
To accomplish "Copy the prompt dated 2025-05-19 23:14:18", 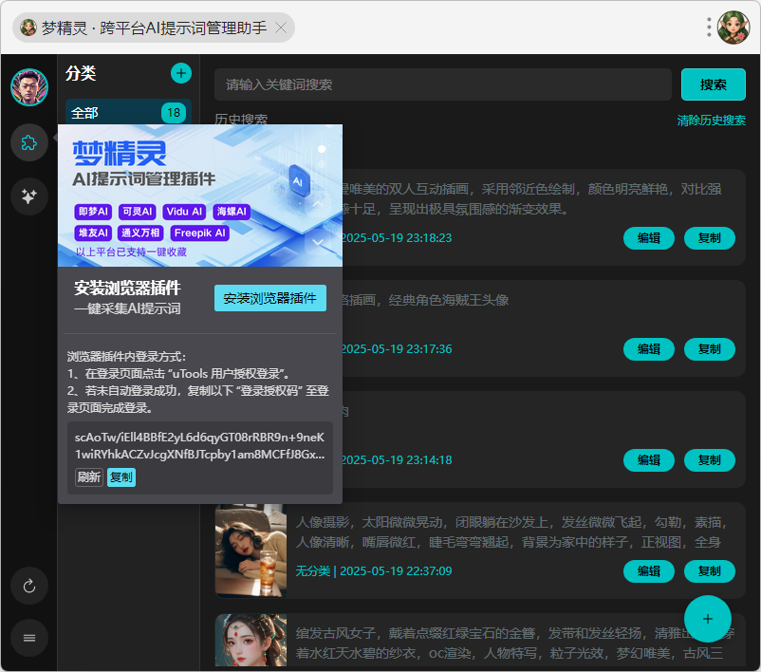I will click(x=710, y=459).
